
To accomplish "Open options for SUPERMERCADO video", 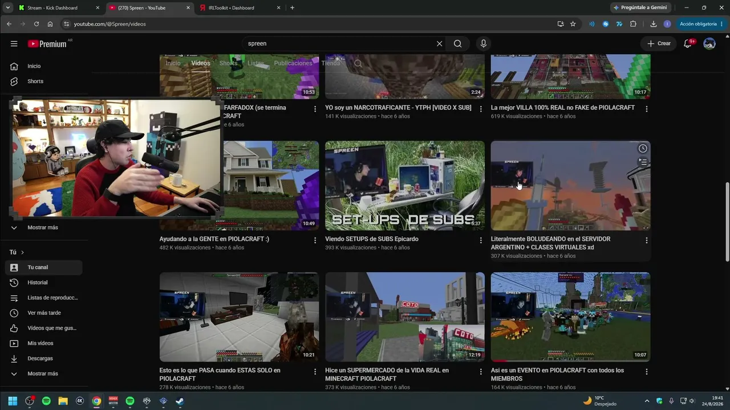I will point(481,372).
